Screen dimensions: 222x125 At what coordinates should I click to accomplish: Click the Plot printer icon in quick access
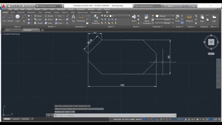(x=23, y=6)
